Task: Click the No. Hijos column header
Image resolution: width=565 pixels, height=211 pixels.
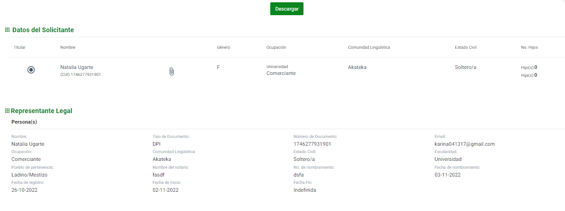Action: [x=529, y=47]
